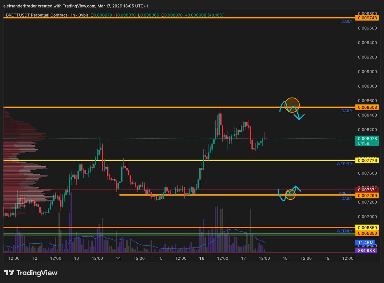Viewport: 384px width, 283px height.
Task: Click the 0.008800 price axis tick
Action: click(368, 86)
